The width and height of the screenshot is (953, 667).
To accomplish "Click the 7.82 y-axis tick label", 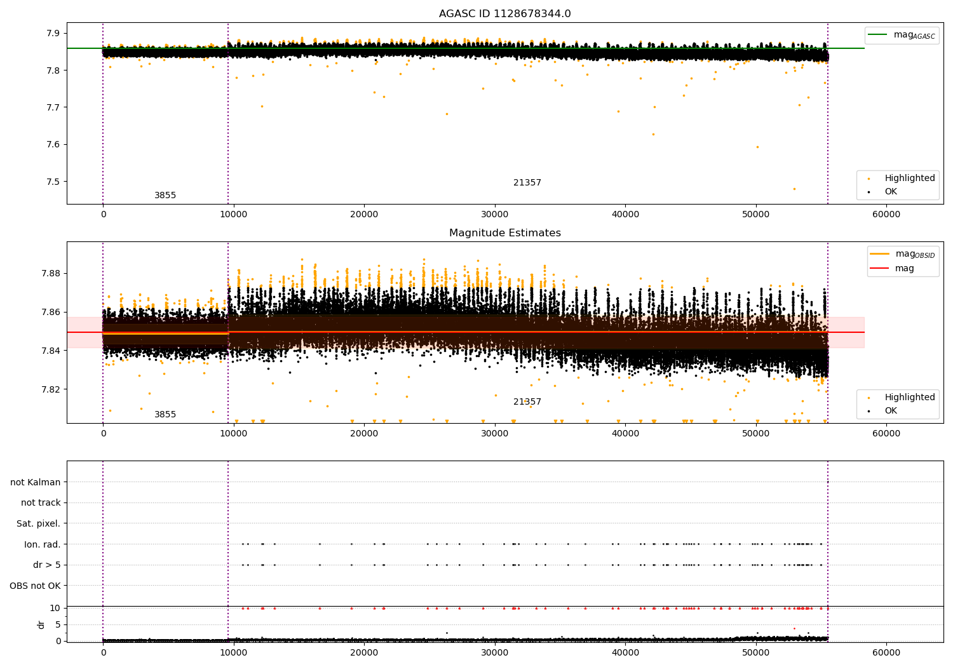I will click(51, 389).
